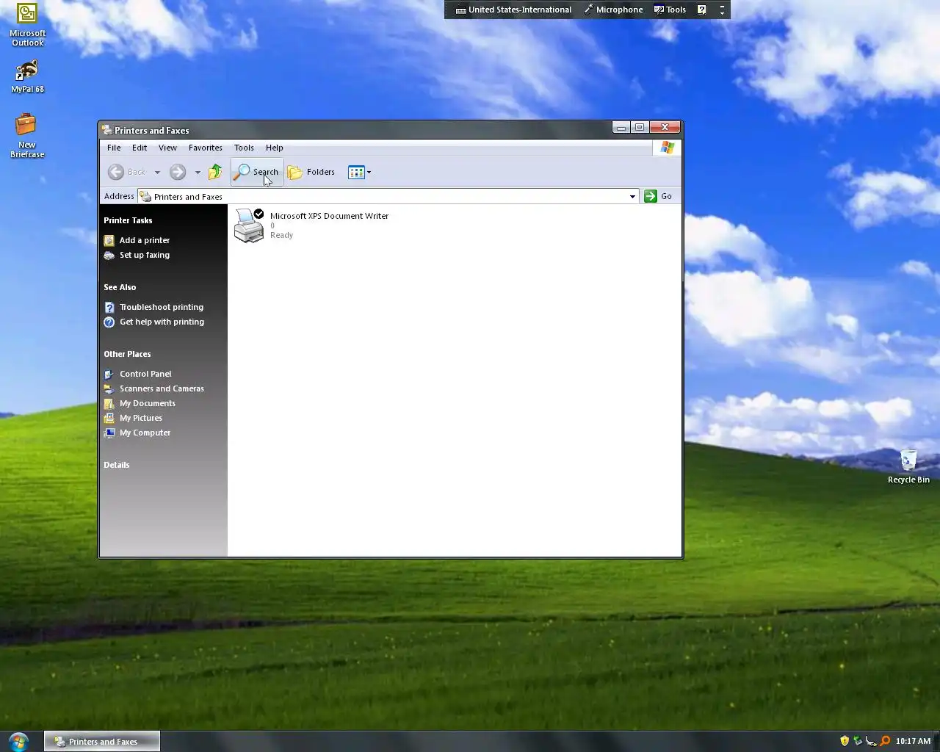Click the Back navigation arrow icon
The width and height of the screenshot is (940, 752).
pos(116,172)
